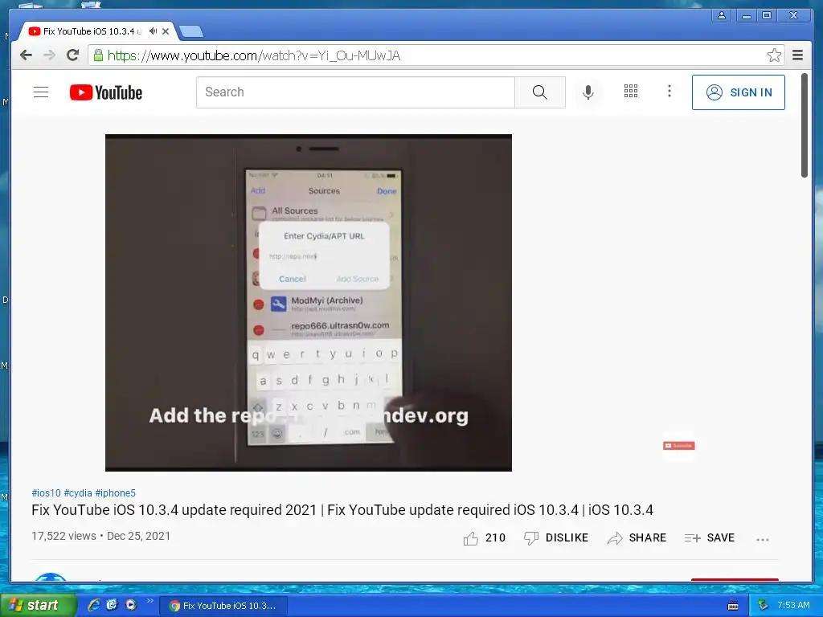Go to the YouTube home logo
Image resolution: width=823 pixels, height=617 pixels.
[x=106, y=92]
